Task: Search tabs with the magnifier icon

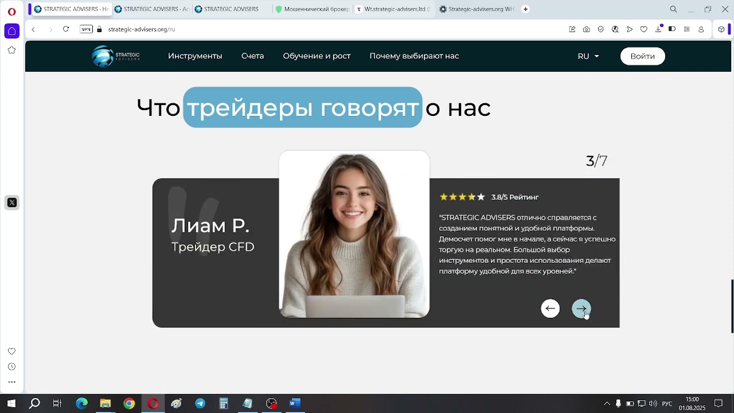Action: click(x=673, y=9)
